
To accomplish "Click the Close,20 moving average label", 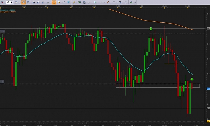I will [7, 10].
